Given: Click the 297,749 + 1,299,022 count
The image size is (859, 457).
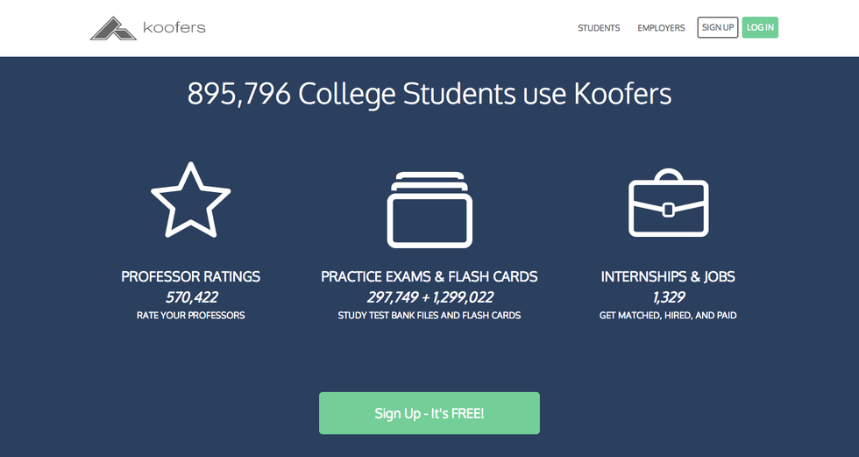Looking at the screenshot, I should [429, 297].
